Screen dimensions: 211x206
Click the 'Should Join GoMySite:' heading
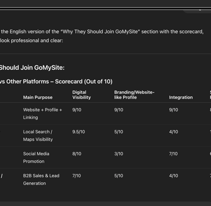pos(32,68)
